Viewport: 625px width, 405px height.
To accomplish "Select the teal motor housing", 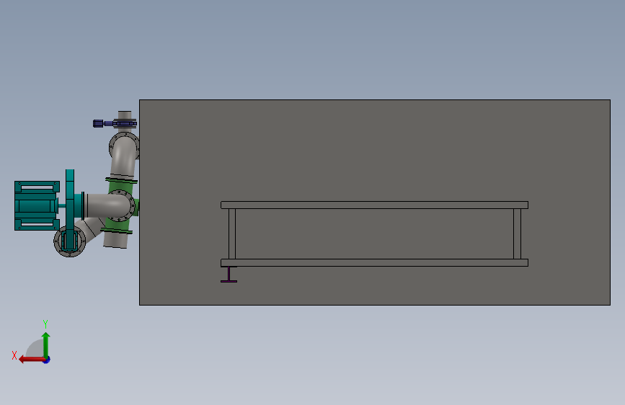I will tap(37, 205).
